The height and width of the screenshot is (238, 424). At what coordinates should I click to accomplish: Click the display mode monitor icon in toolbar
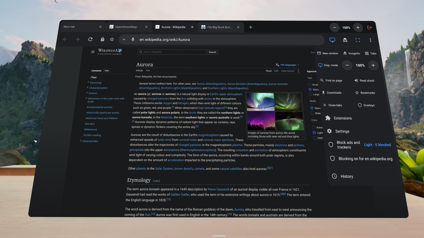[332, 40]
